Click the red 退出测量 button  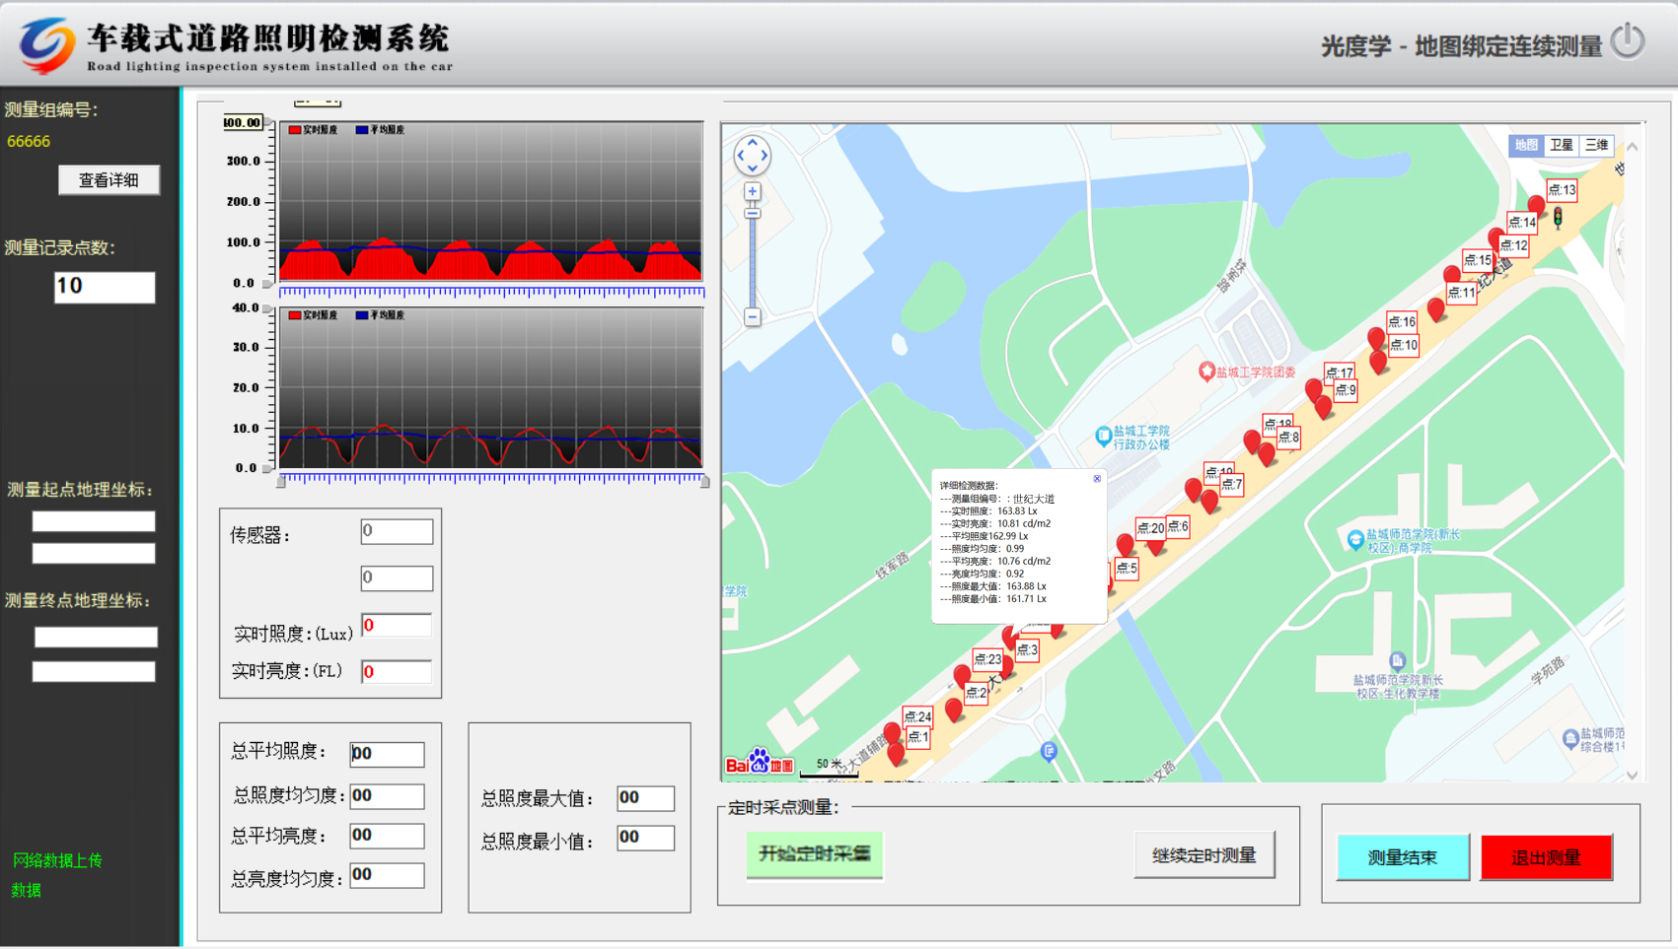[x=1546, y=857]
